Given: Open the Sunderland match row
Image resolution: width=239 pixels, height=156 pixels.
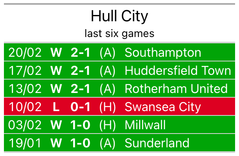Looking at the screenshot, I should click(x=119, y=143).
